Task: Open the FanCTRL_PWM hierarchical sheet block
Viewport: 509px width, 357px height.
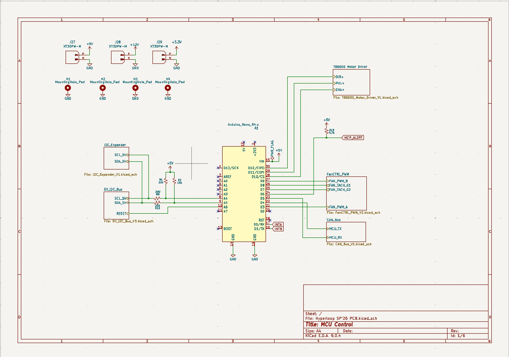Action: pos(346,194)
